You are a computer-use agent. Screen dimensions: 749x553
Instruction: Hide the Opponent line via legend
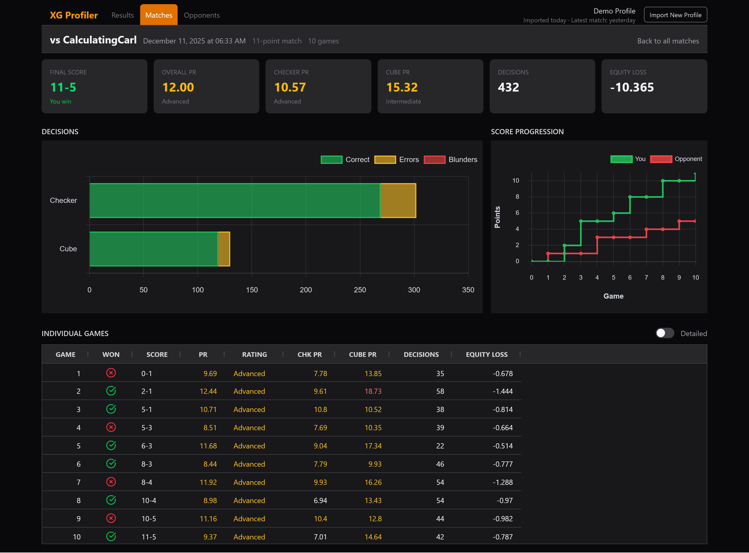(676, 159)
